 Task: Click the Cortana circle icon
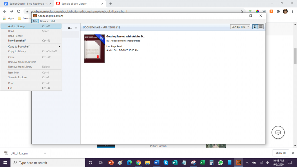[x=90, y=163]
